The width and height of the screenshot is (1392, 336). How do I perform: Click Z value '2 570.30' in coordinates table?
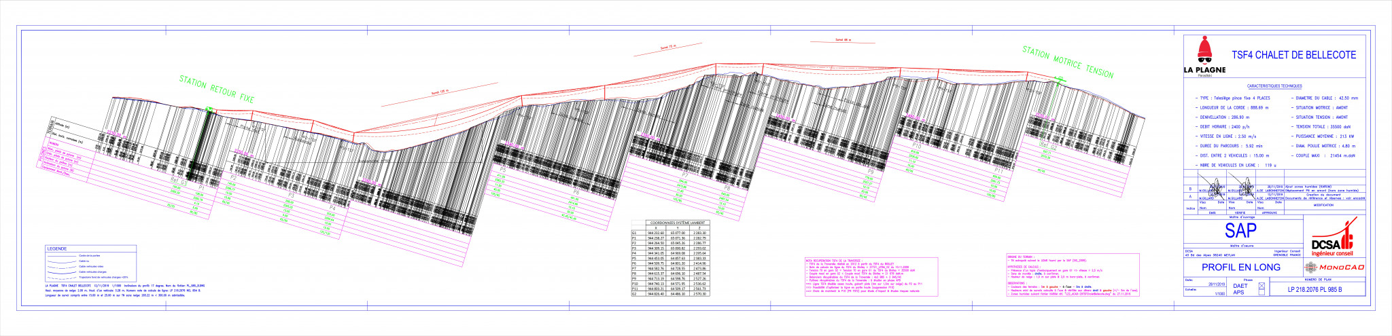coord(700,294)
